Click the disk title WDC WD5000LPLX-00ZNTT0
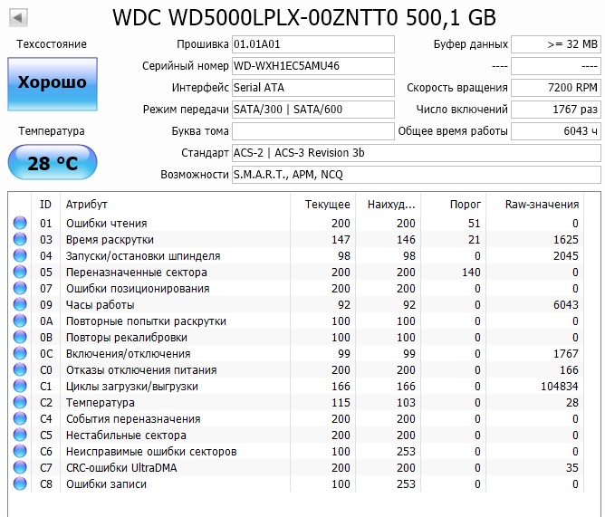 (255, 18)
